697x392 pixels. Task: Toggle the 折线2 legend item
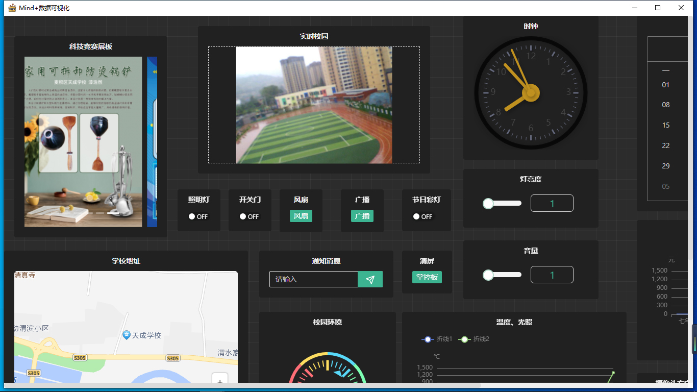pyautogui.click(x=474, y=339)
